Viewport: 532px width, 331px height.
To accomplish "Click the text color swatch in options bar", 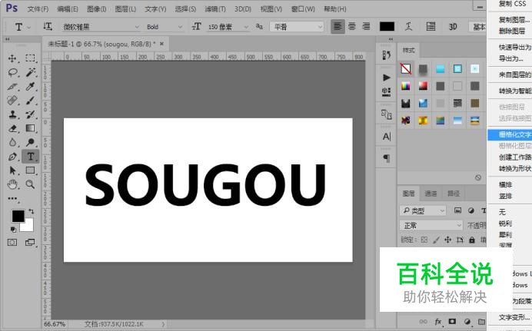I will point(387,26).
